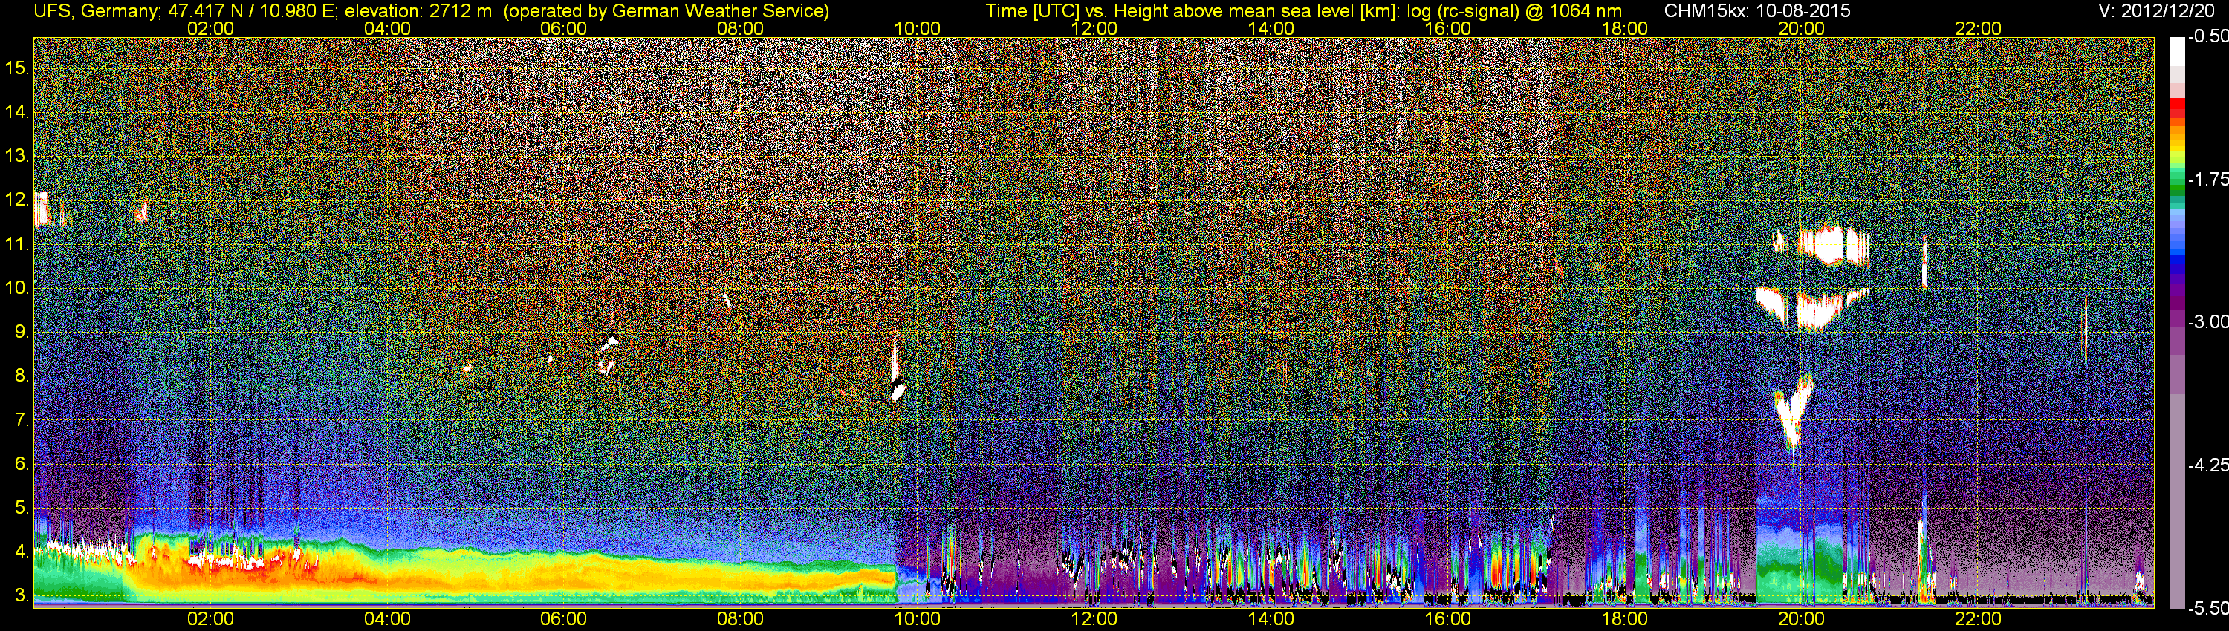Click the colorbar value '-4.25'
Viewport: 2229px width, 631px height.
pos(2207,465)
